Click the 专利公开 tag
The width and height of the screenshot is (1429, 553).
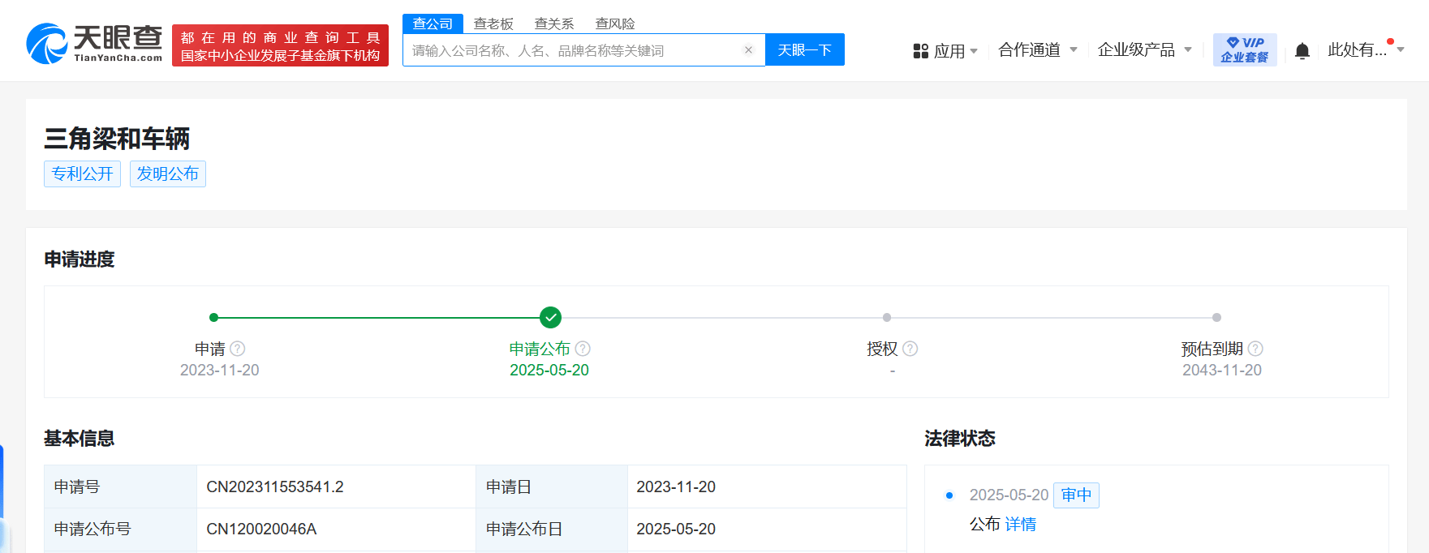coord(82,174)
